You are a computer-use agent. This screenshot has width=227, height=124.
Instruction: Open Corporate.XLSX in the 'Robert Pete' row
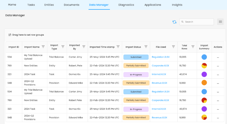pos(160,100)
